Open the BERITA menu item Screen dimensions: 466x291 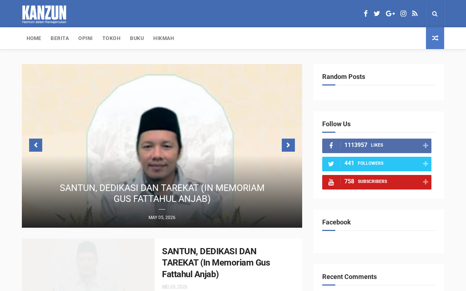tap(60, 38)
